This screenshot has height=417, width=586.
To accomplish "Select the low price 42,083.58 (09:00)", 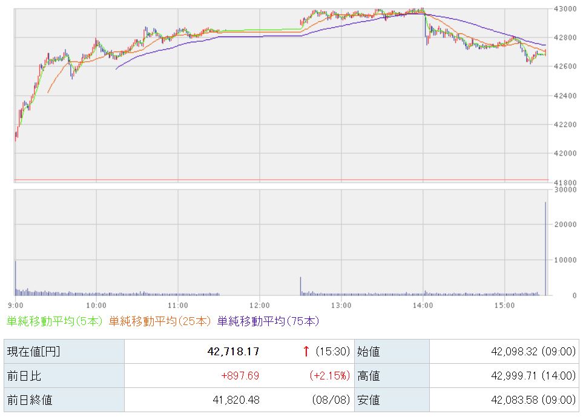I will (533, 400).
